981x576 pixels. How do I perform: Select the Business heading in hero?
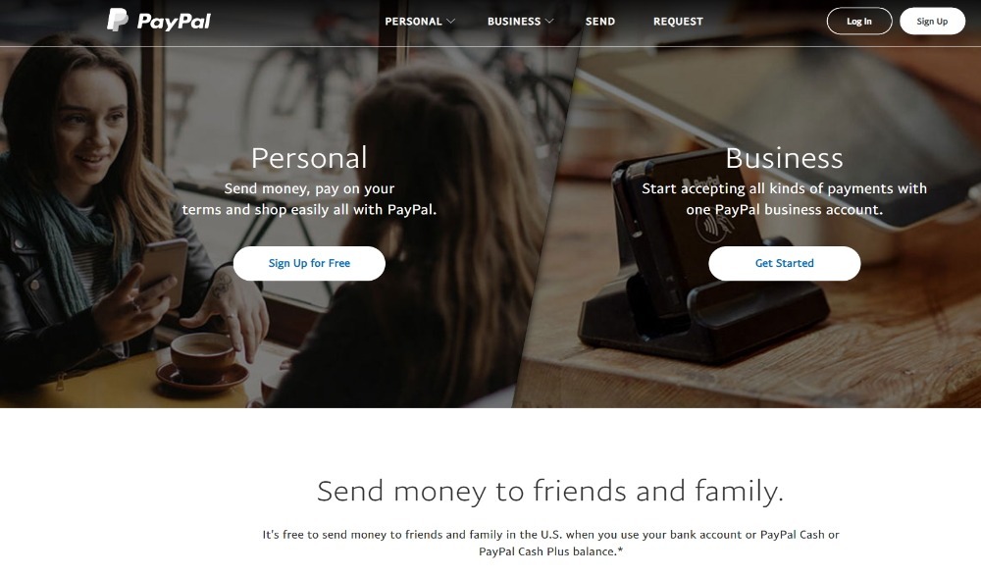tap(785, 158)
